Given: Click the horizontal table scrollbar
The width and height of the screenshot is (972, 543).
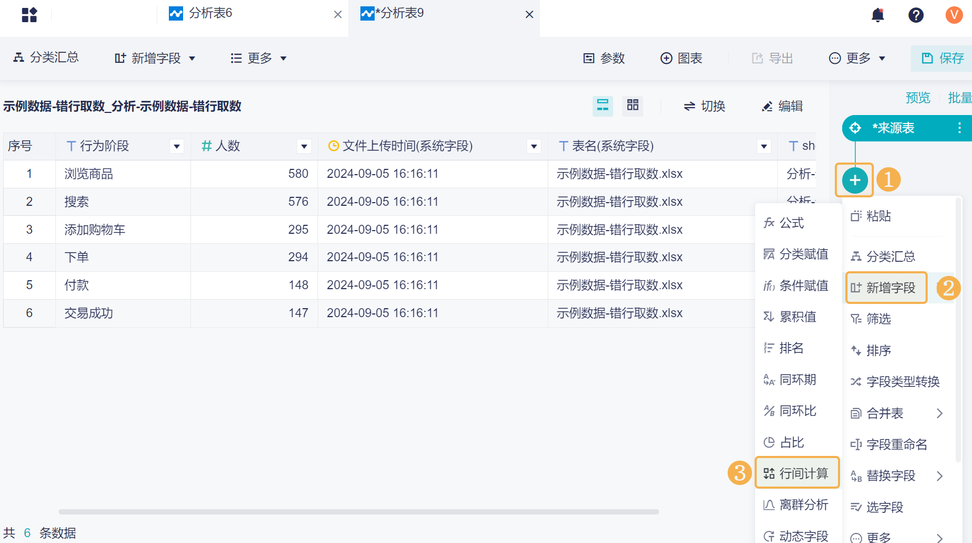Looking at the screenshot, I should pyautogui.click(x=359, y=511).
